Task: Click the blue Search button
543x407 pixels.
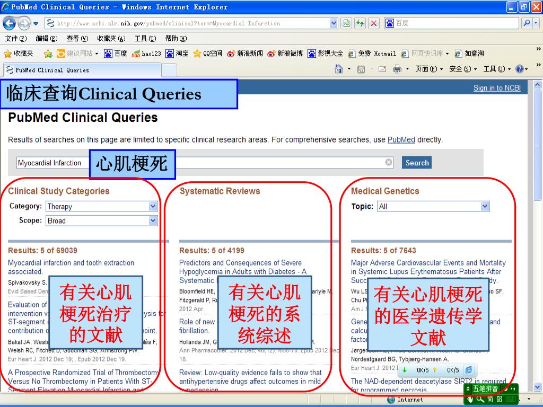Action: 417,163
